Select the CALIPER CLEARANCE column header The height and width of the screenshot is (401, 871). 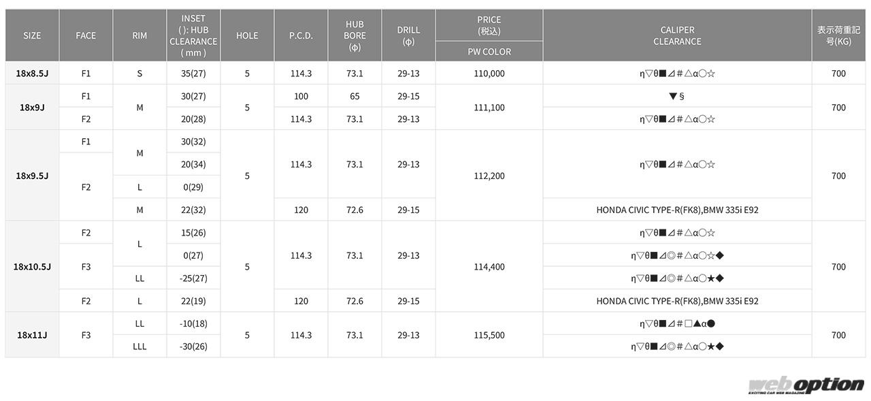pos(677,35)
